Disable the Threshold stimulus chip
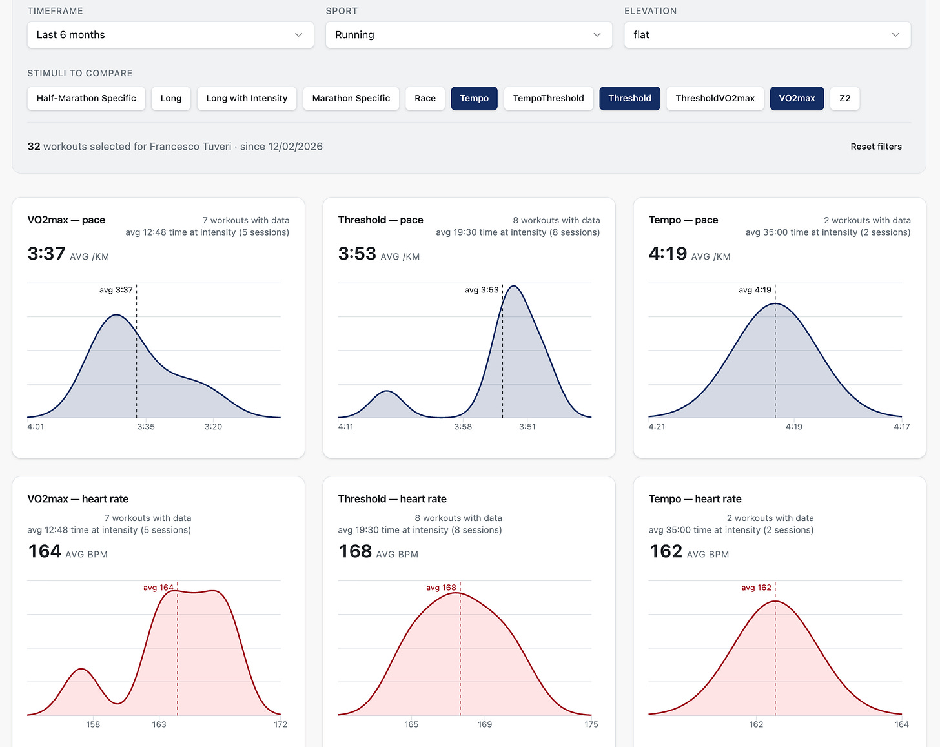This screenshot has width=940, height=747. coord(630,98)
